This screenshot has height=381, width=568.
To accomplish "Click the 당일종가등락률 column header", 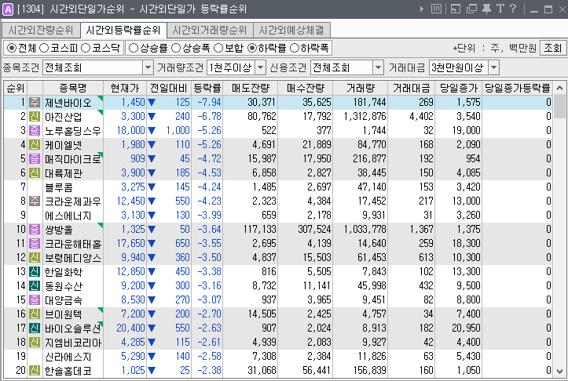I will click(517, 88).
